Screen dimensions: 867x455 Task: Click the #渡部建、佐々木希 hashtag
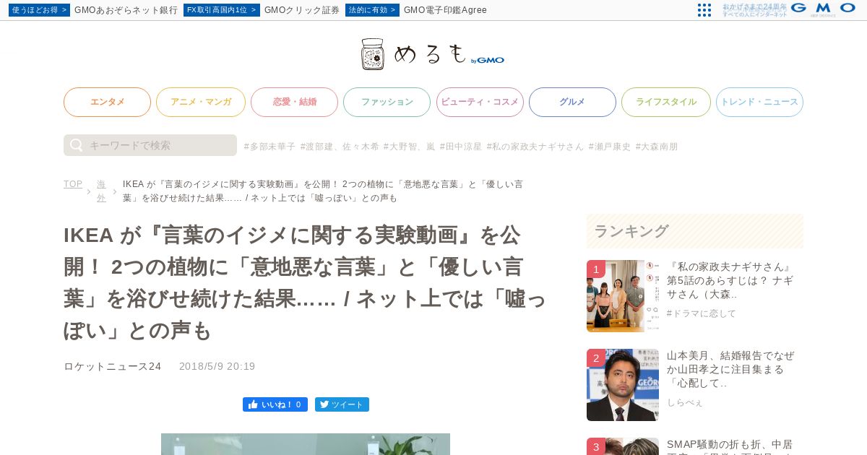pyautogui.click(x=340, y=147)
